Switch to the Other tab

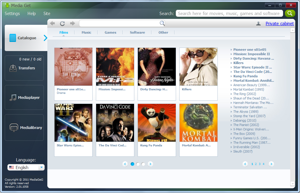[163, 32]
